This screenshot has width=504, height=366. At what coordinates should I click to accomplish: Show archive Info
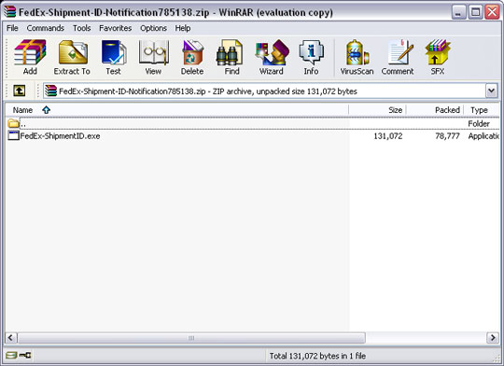(311, 57)
